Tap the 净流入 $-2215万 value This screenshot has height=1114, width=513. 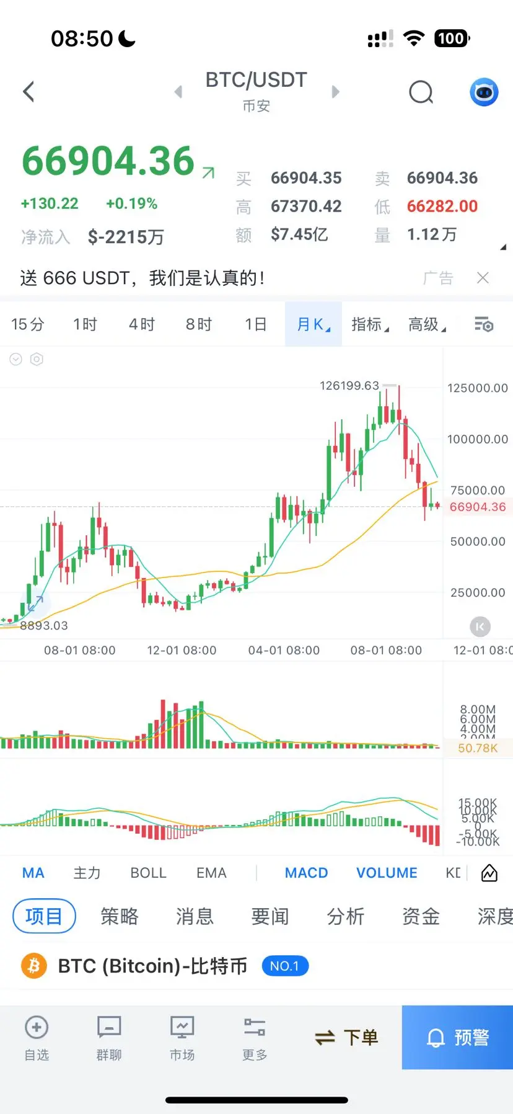(x=126, y=237)
